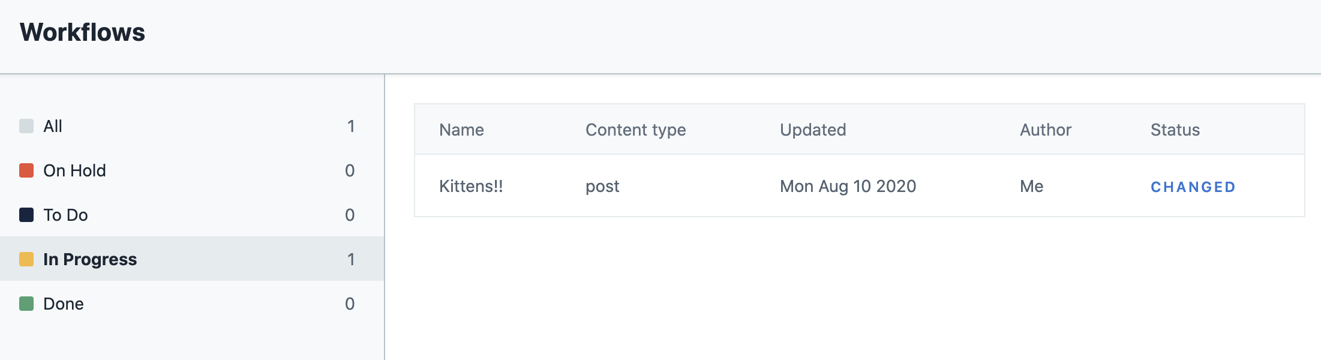This screenshot has width=1321, height=360.
Task: Select the In Progress filter
Action: tap(90, 259)
